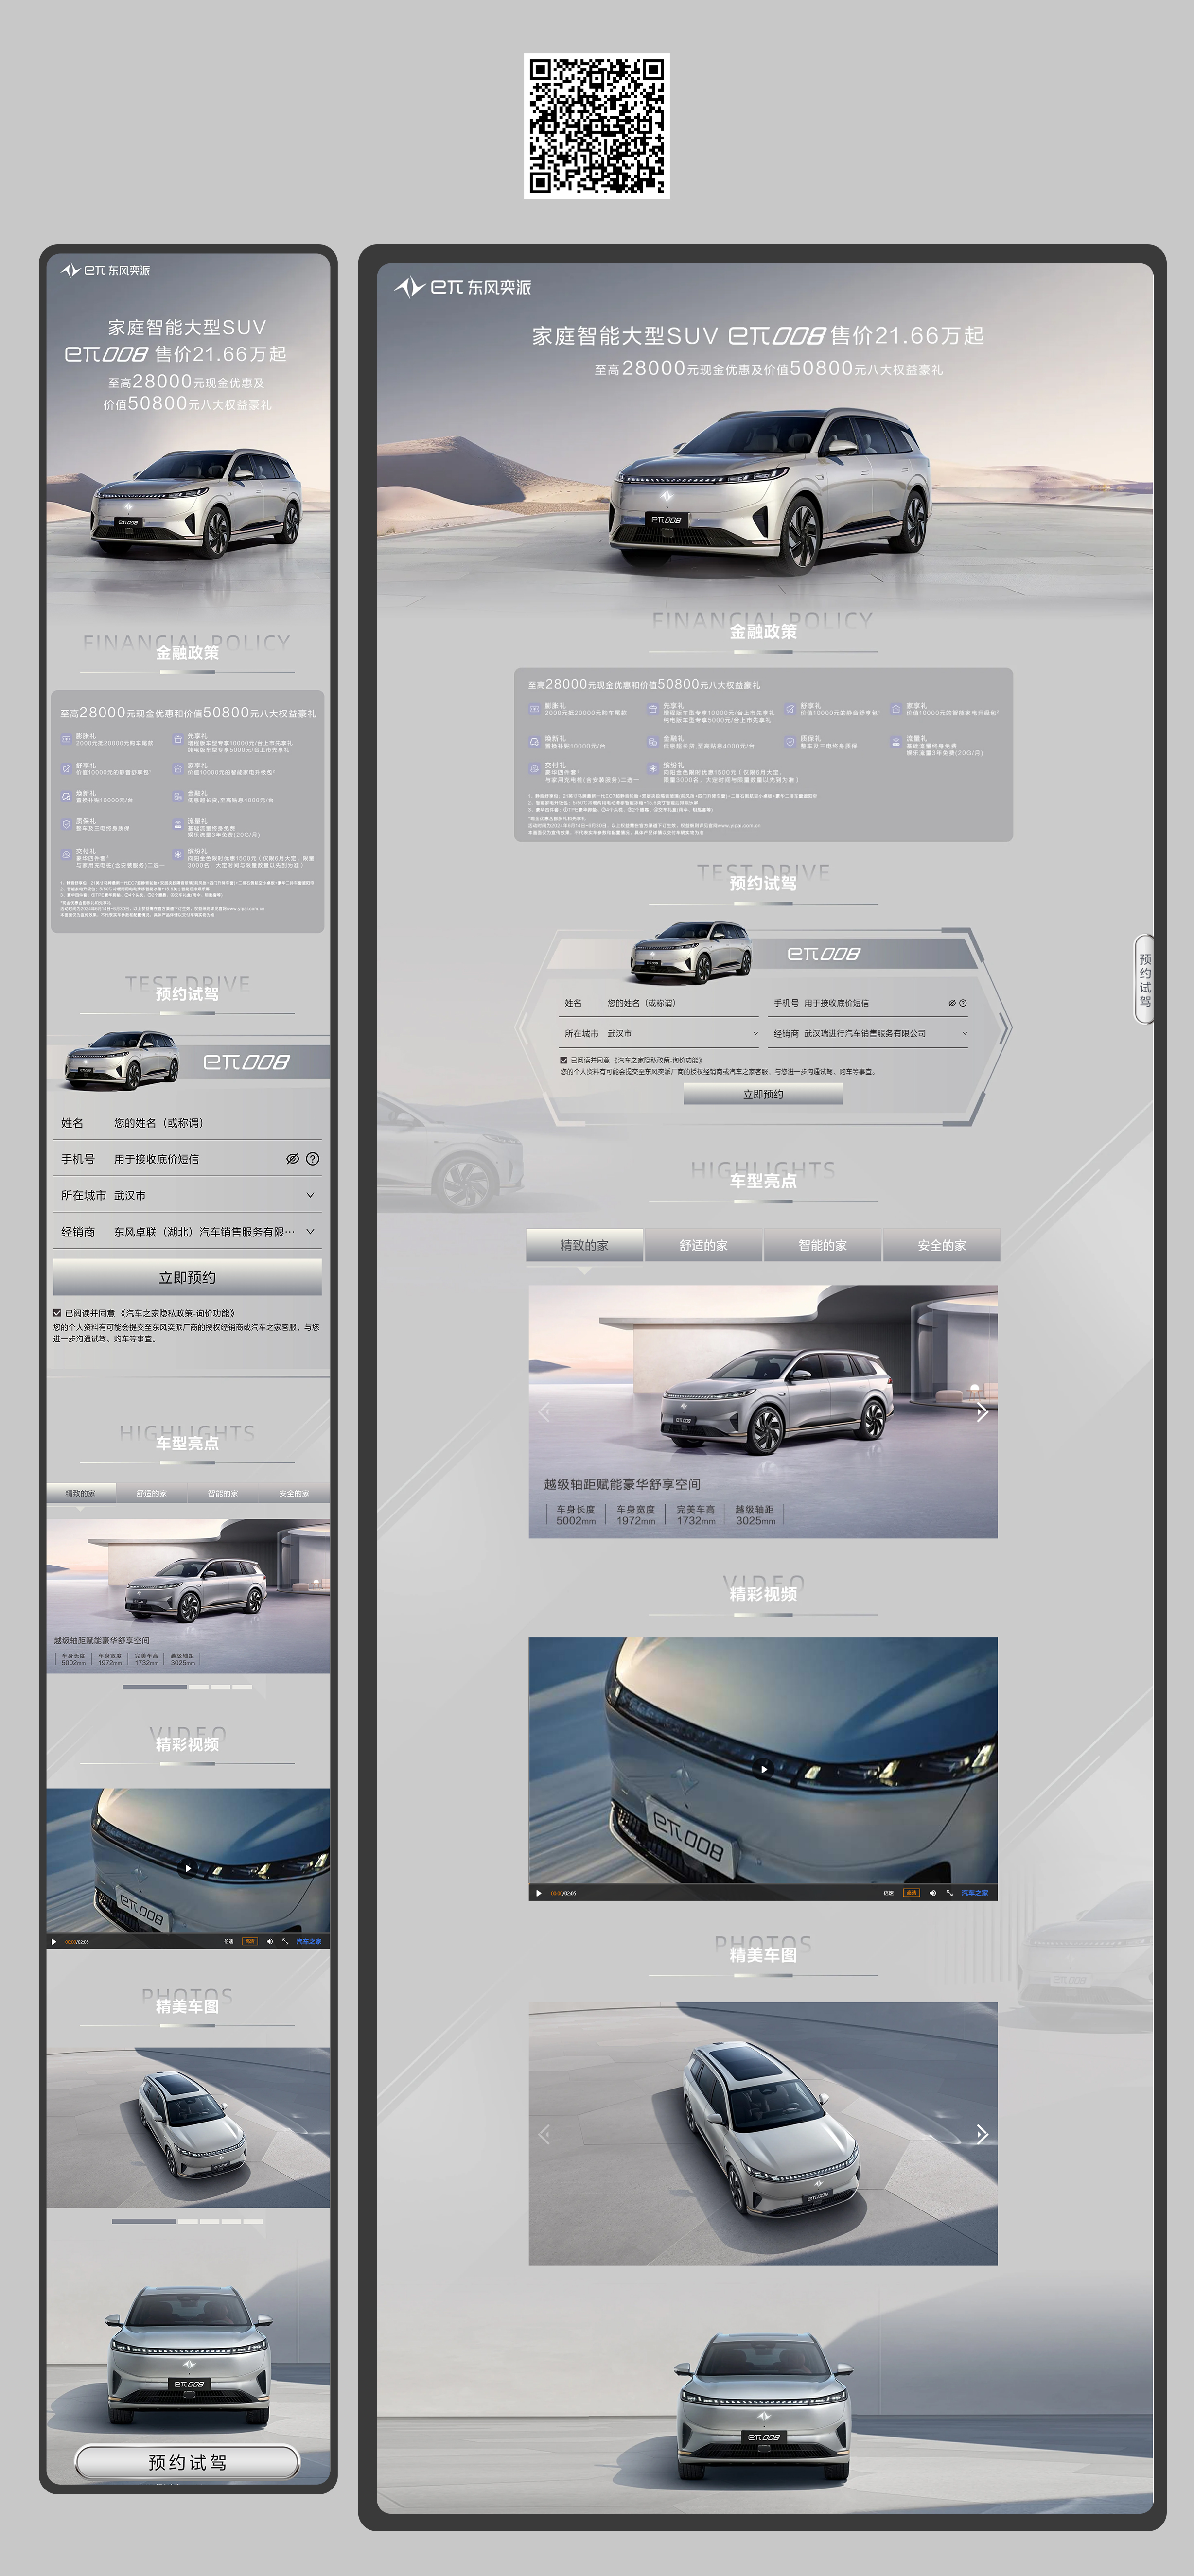1194x2576 pixels.
Task: Mute the desktop video volume icon
Action: click(x=932, y=1893)
